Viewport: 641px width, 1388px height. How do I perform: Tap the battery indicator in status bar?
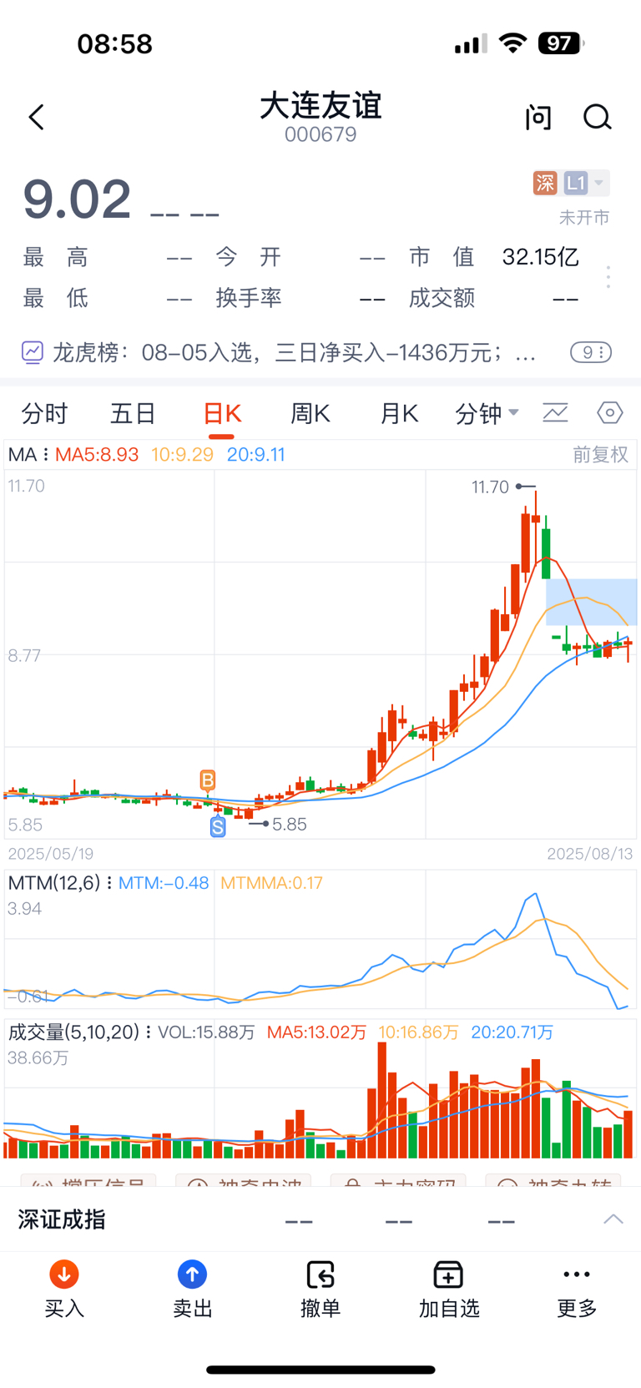click(x=561, y=43)
